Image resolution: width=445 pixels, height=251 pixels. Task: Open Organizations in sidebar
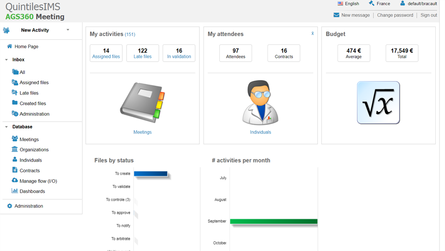[34, 150]
